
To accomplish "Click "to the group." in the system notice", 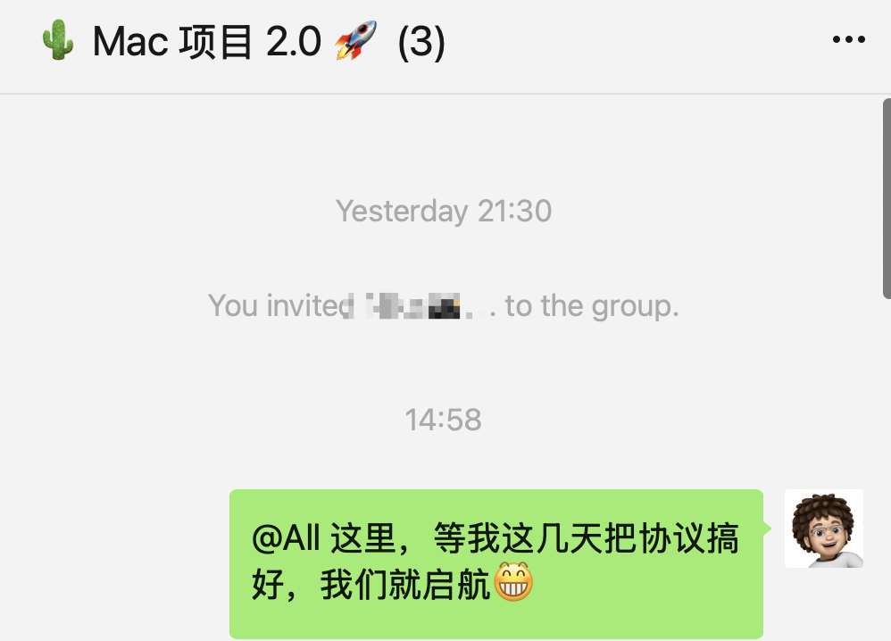I will [x=592, y=305].
